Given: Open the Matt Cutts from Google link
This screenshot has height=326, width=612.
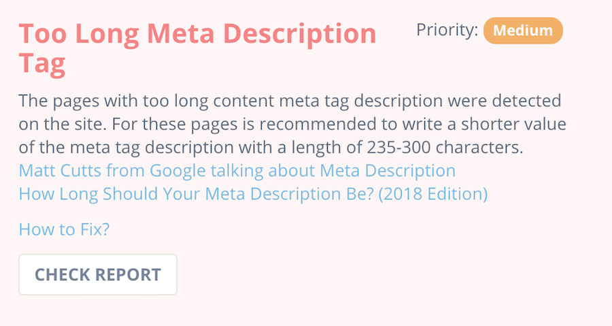Looking at the screenshot, I should pyautogui.click(x=237, y=171).
